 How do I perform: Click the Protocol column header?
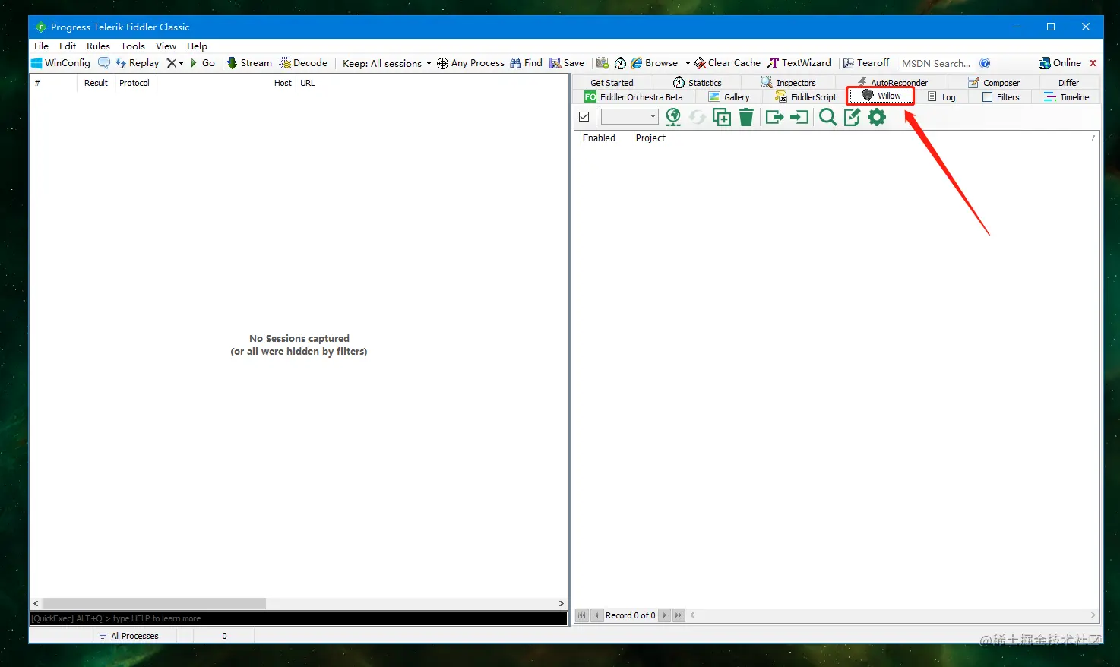(134, 83)
